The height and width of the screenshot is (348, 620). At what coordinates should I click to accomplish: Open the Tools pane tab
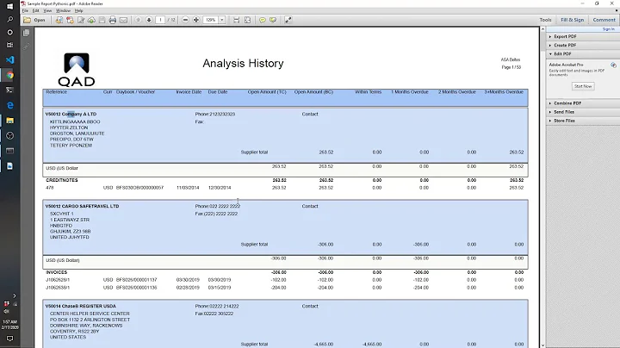point(545,20)
